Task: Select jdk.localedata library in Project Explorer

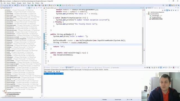Action: (10, 61)
